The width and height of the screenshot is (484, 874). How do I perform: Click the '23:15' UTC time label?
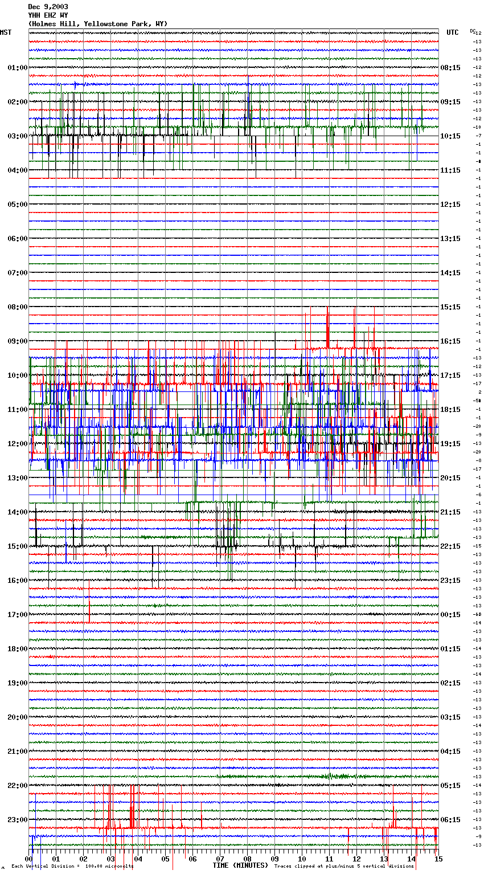[x=450, y=581]
